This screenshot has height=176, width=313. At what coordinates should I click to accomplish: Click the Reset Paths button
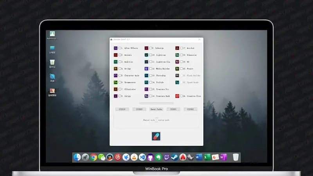click(156, 109)
